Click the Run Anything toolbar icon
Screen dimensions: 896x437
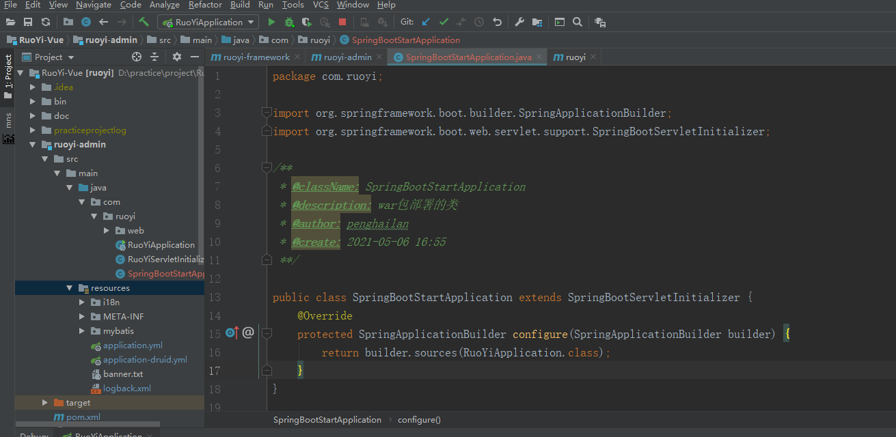click(x=560, y=22)
